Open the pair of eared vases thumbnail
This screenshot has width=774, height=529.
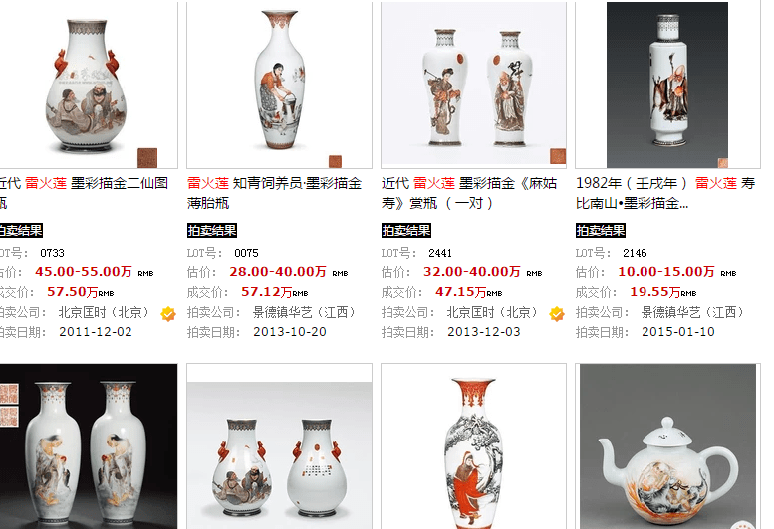pos(279,446)
